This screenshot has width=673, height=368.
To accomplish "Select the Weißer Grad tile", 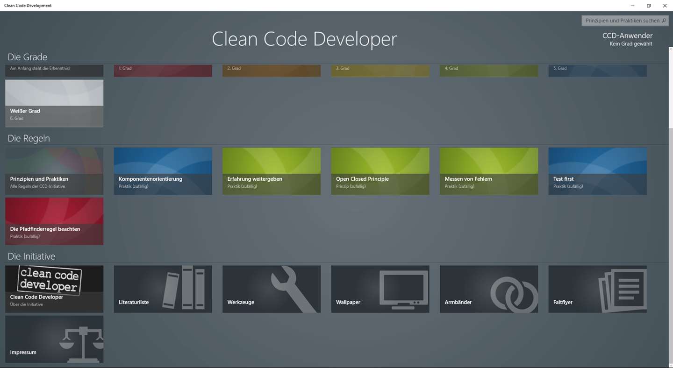I will click(54, 103).
